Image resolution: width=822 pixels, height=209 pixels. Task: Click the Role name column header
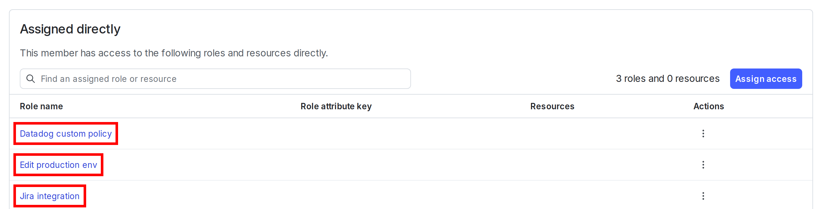(41, 106)
